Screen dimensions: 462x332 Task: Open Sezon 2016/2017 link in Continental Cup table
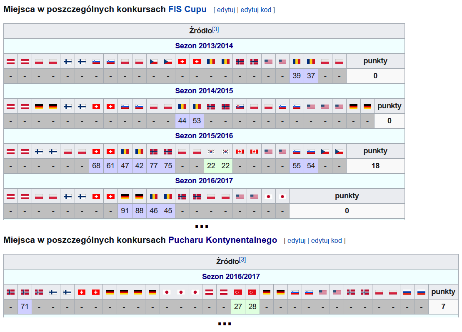(231, 277)
